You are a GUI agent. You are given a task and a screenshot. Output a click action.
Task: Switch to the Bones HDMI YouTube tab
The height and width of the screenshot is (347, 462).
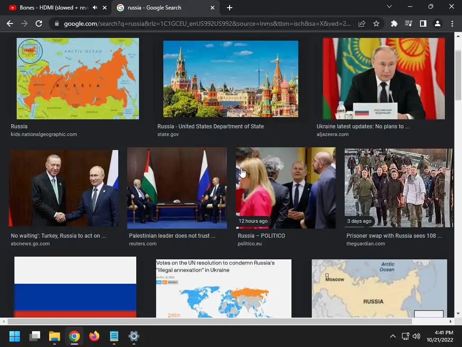pyautogui.click(x=56, y=8)
